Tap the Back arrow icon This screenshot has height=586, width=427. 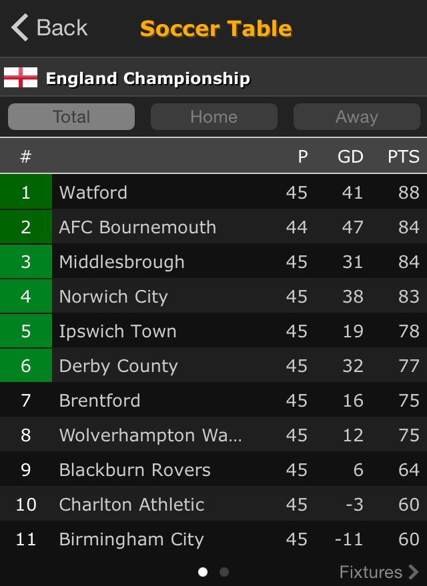click(x=20, y=28)
